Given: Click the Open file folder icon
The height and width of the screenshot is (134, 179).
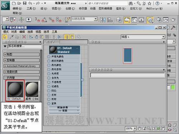Looking at the screenshot, I should pyautogui.click(x=19, y=3).
